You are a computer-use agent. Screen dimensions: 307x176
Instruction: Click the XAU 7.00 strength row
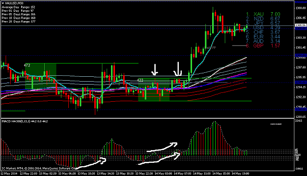coord(263,14)
